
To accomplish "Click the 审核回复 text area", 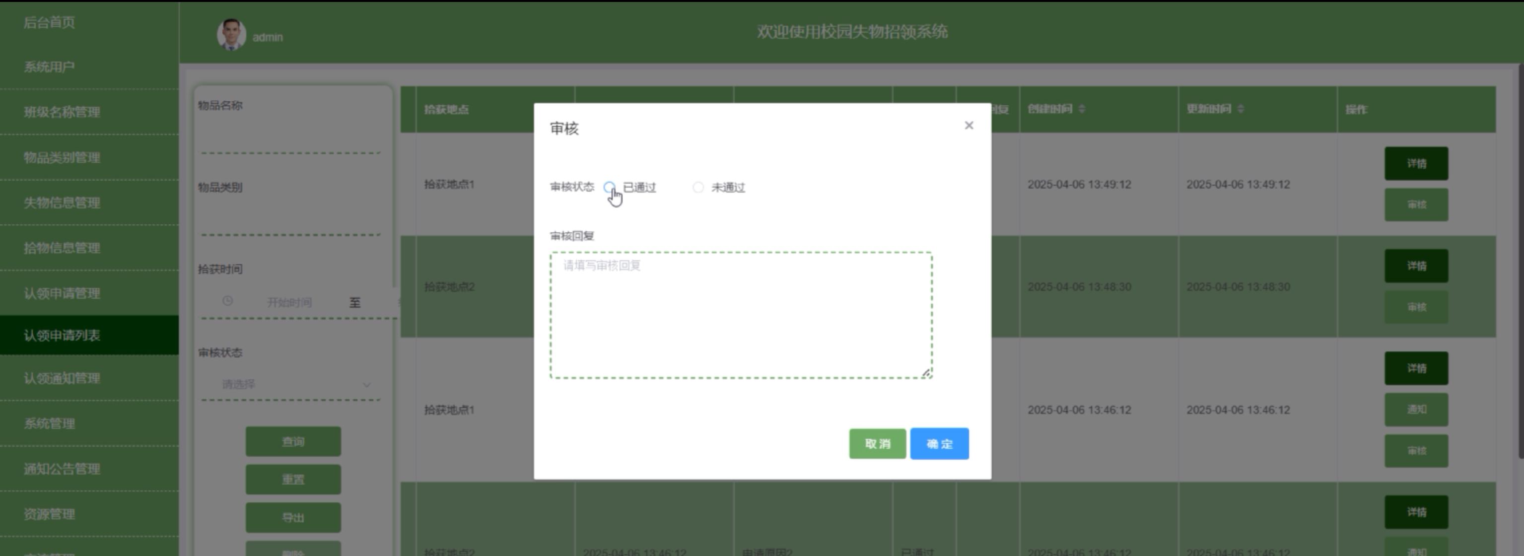I will 741,315.
